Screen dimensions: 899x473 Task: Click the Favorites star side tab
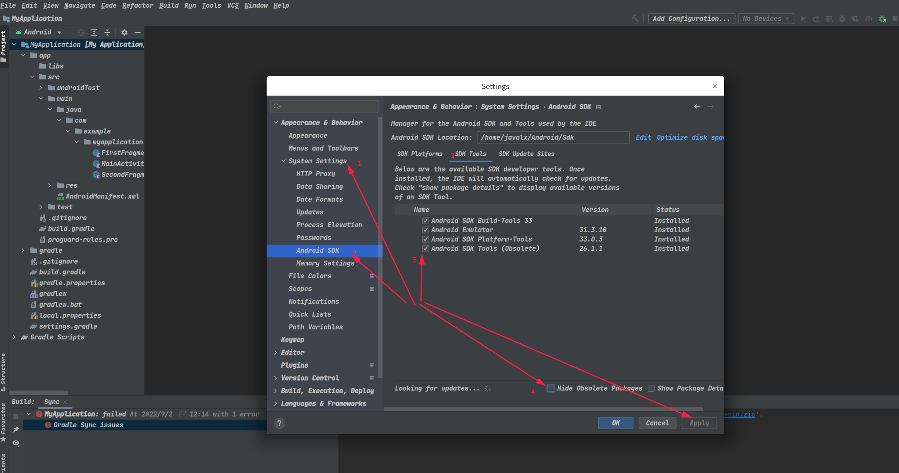coord(3,422)
